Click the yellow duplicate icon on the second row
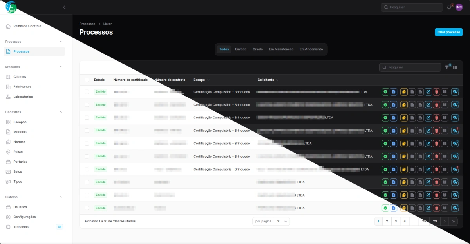470x244 pixels. [403, 104]
